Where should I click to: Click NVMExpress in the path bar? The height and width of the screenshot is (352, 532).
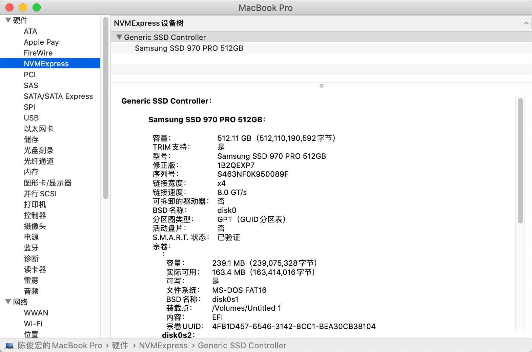coord(163,346)
